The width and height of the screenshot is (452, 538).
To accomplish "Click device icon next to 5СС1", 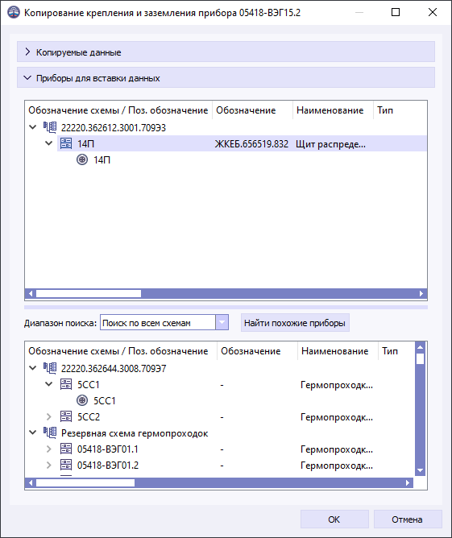I will [66, 384].
